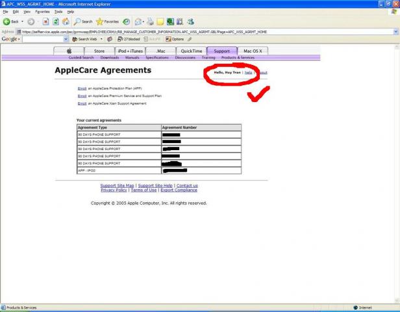Open the Tools menu
400x312 pixels.
pos(58,12)
